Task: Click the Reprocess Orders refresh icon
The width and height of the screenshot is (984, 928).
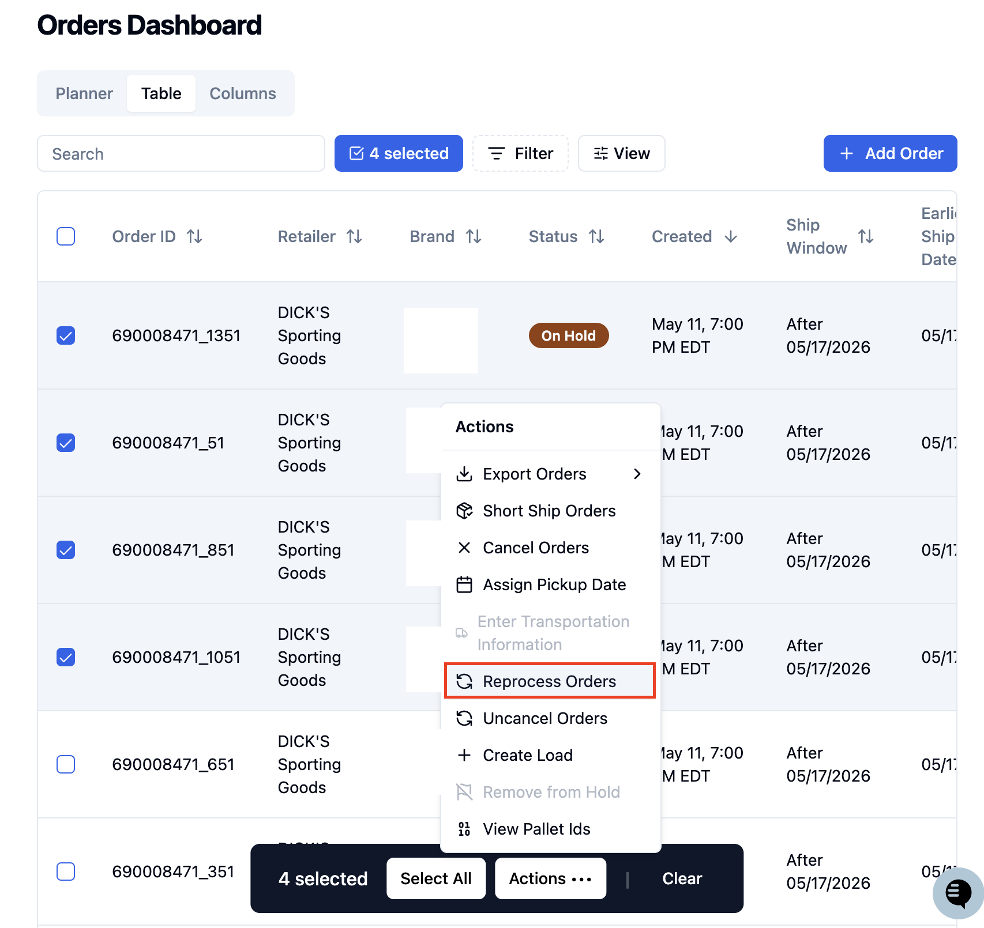Action: point(464,681)
